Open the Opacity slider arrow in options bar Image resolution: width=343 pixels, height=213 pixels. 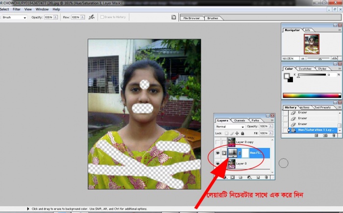coord(55,17)
